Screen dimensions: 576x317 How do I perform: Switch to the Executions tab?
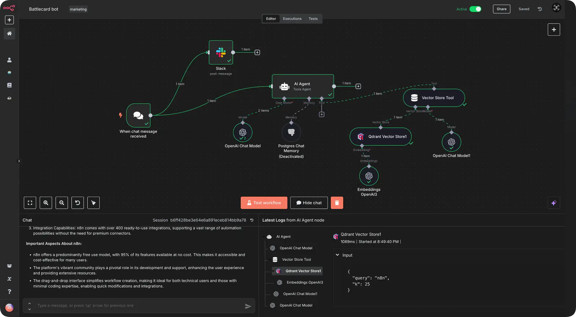tap(292, 19)
